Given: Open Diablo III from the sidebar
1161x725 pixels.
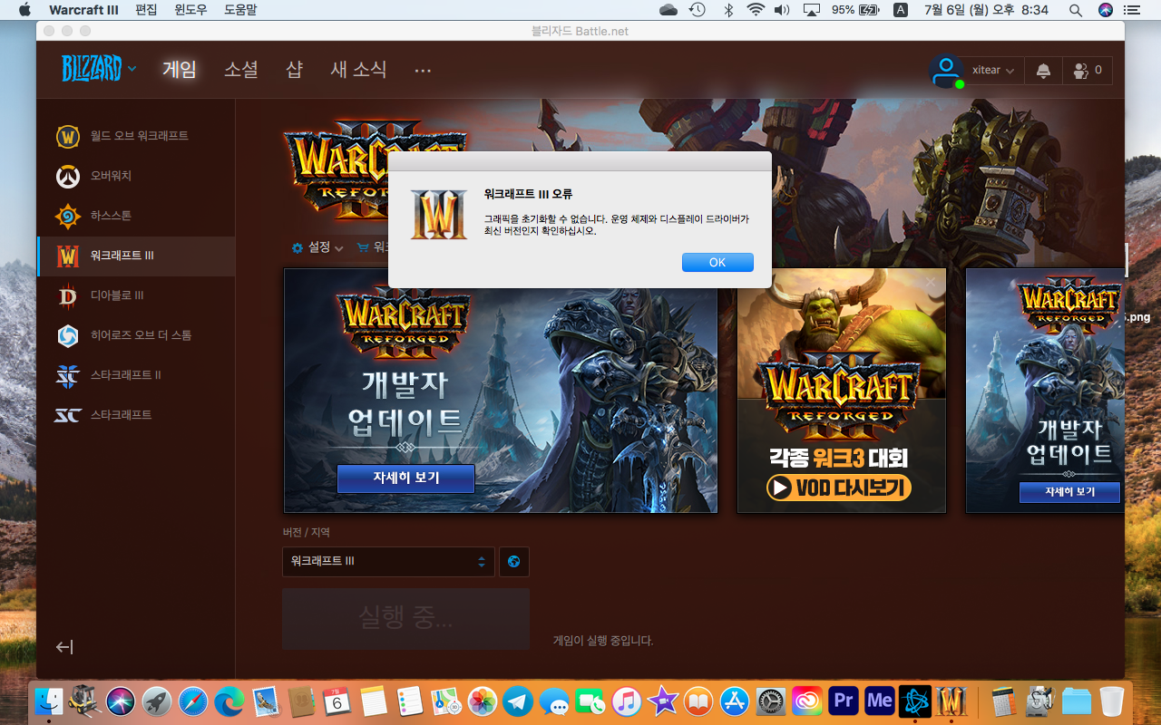Looking at the screenshot, I should 136,295.
